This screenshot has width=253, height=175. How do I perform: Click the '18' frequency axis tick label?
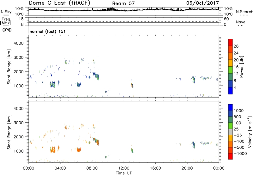click(x=21, y=19)
